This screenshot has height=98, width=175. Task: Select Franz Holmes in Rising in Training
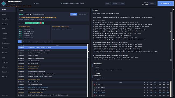pyautogui.click(x=26, y=31)
